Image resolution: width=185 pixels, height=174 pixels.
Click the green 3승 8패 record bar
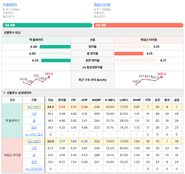(x=48, y=25)
